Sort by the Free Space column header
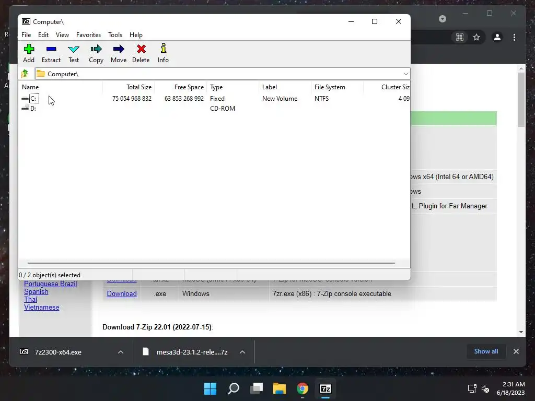Viewport: 535px width, 401px height. tap(180, 87)
